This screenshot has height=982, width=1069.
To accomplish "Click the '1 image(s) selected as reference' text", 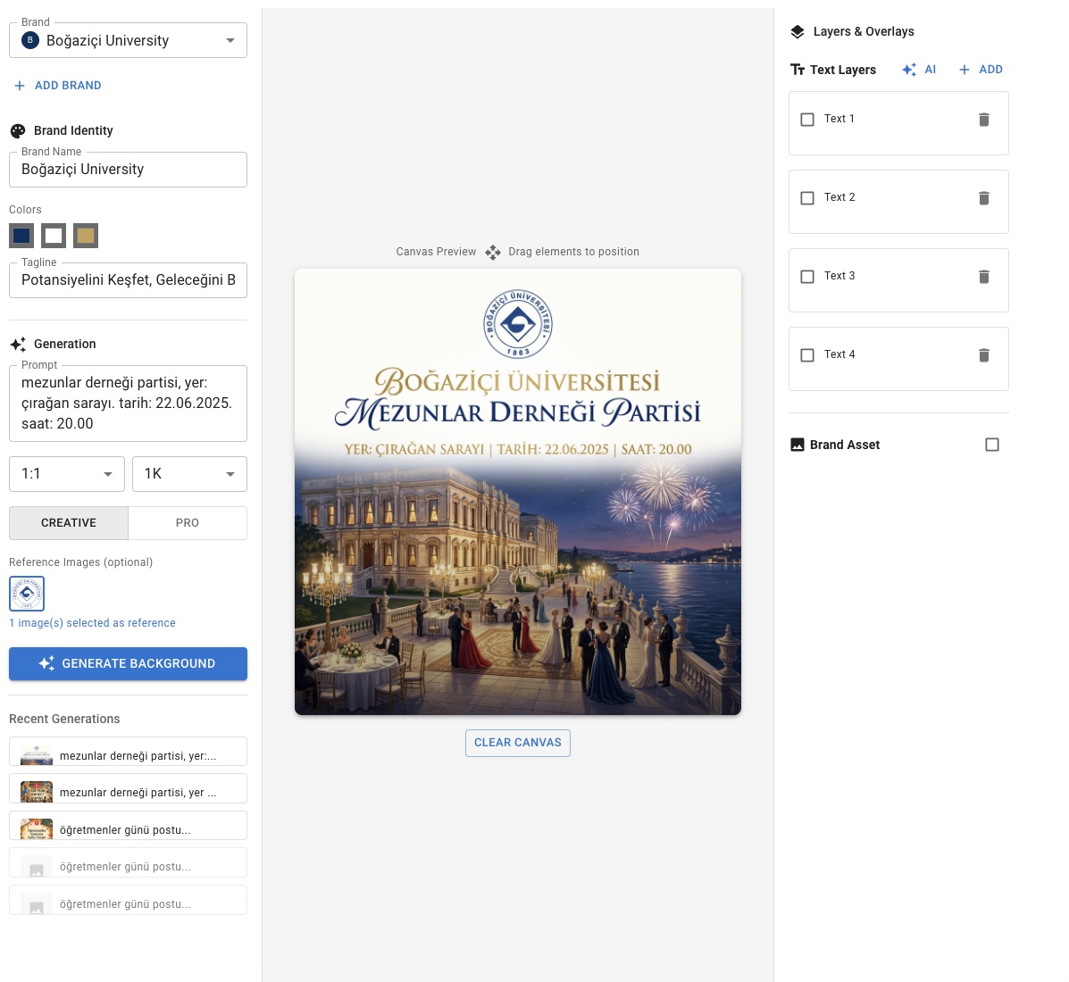I will coord(92,623).
